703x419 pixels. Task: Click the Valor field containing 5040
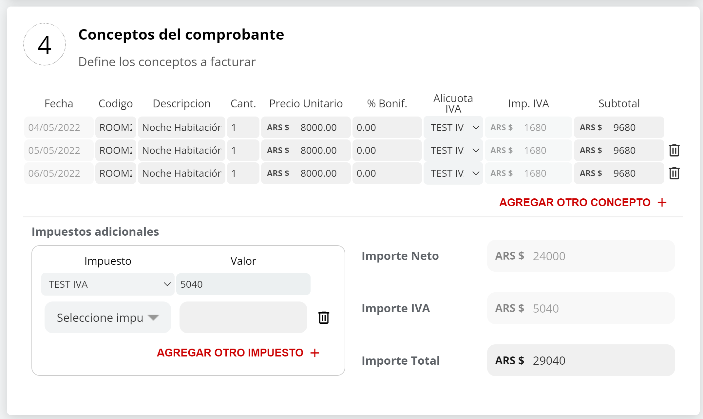point(243,284)
